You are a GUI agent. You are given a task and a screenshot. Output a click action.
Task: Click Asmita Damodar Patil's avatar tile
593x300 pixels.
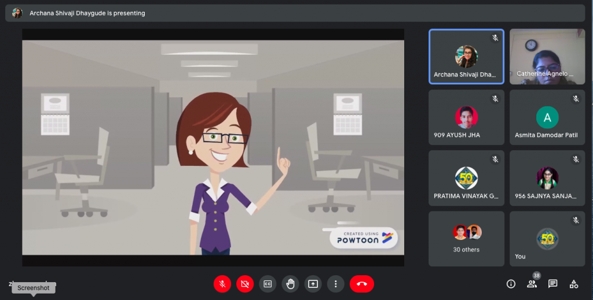tap(547, 117)
